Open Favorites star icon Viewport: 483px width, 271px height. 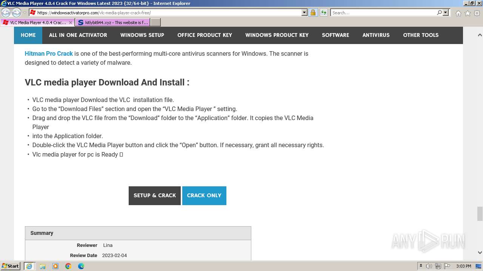click(468, 13)
